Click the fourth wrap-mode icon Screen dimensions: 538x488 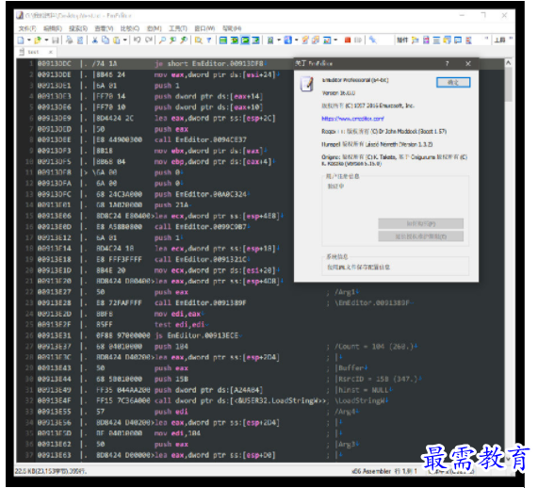256,41
